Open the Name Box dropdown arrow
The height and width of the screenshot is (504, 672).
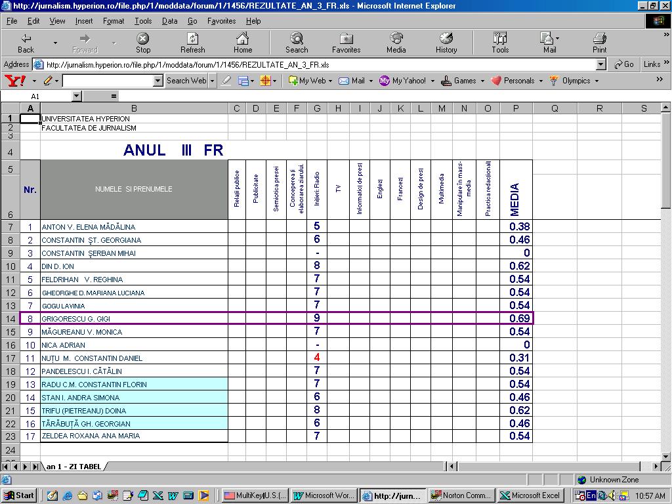76,96
